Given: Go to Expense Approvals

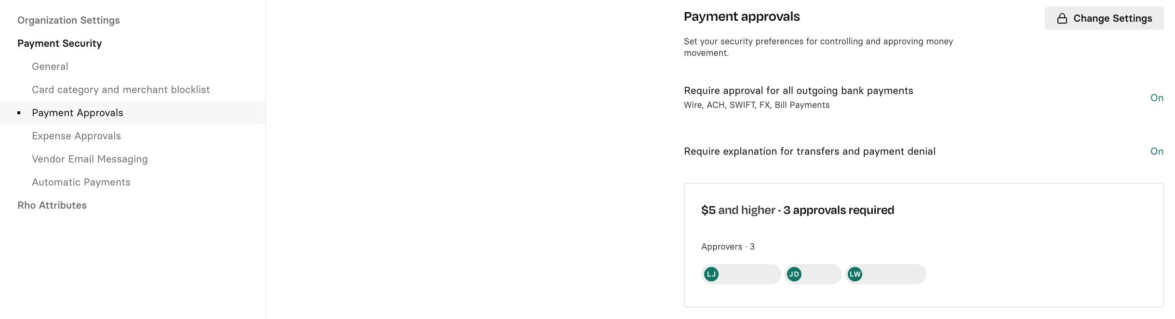Looking at the screenshot, I should point(76,136).
